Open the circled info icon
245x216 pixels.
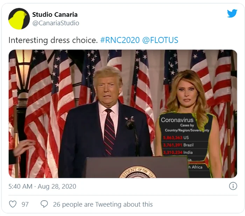click(x=233, y=186)
